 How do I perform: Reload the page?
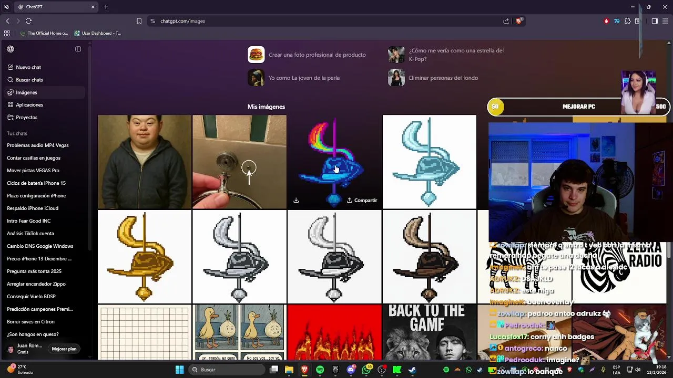28,21
